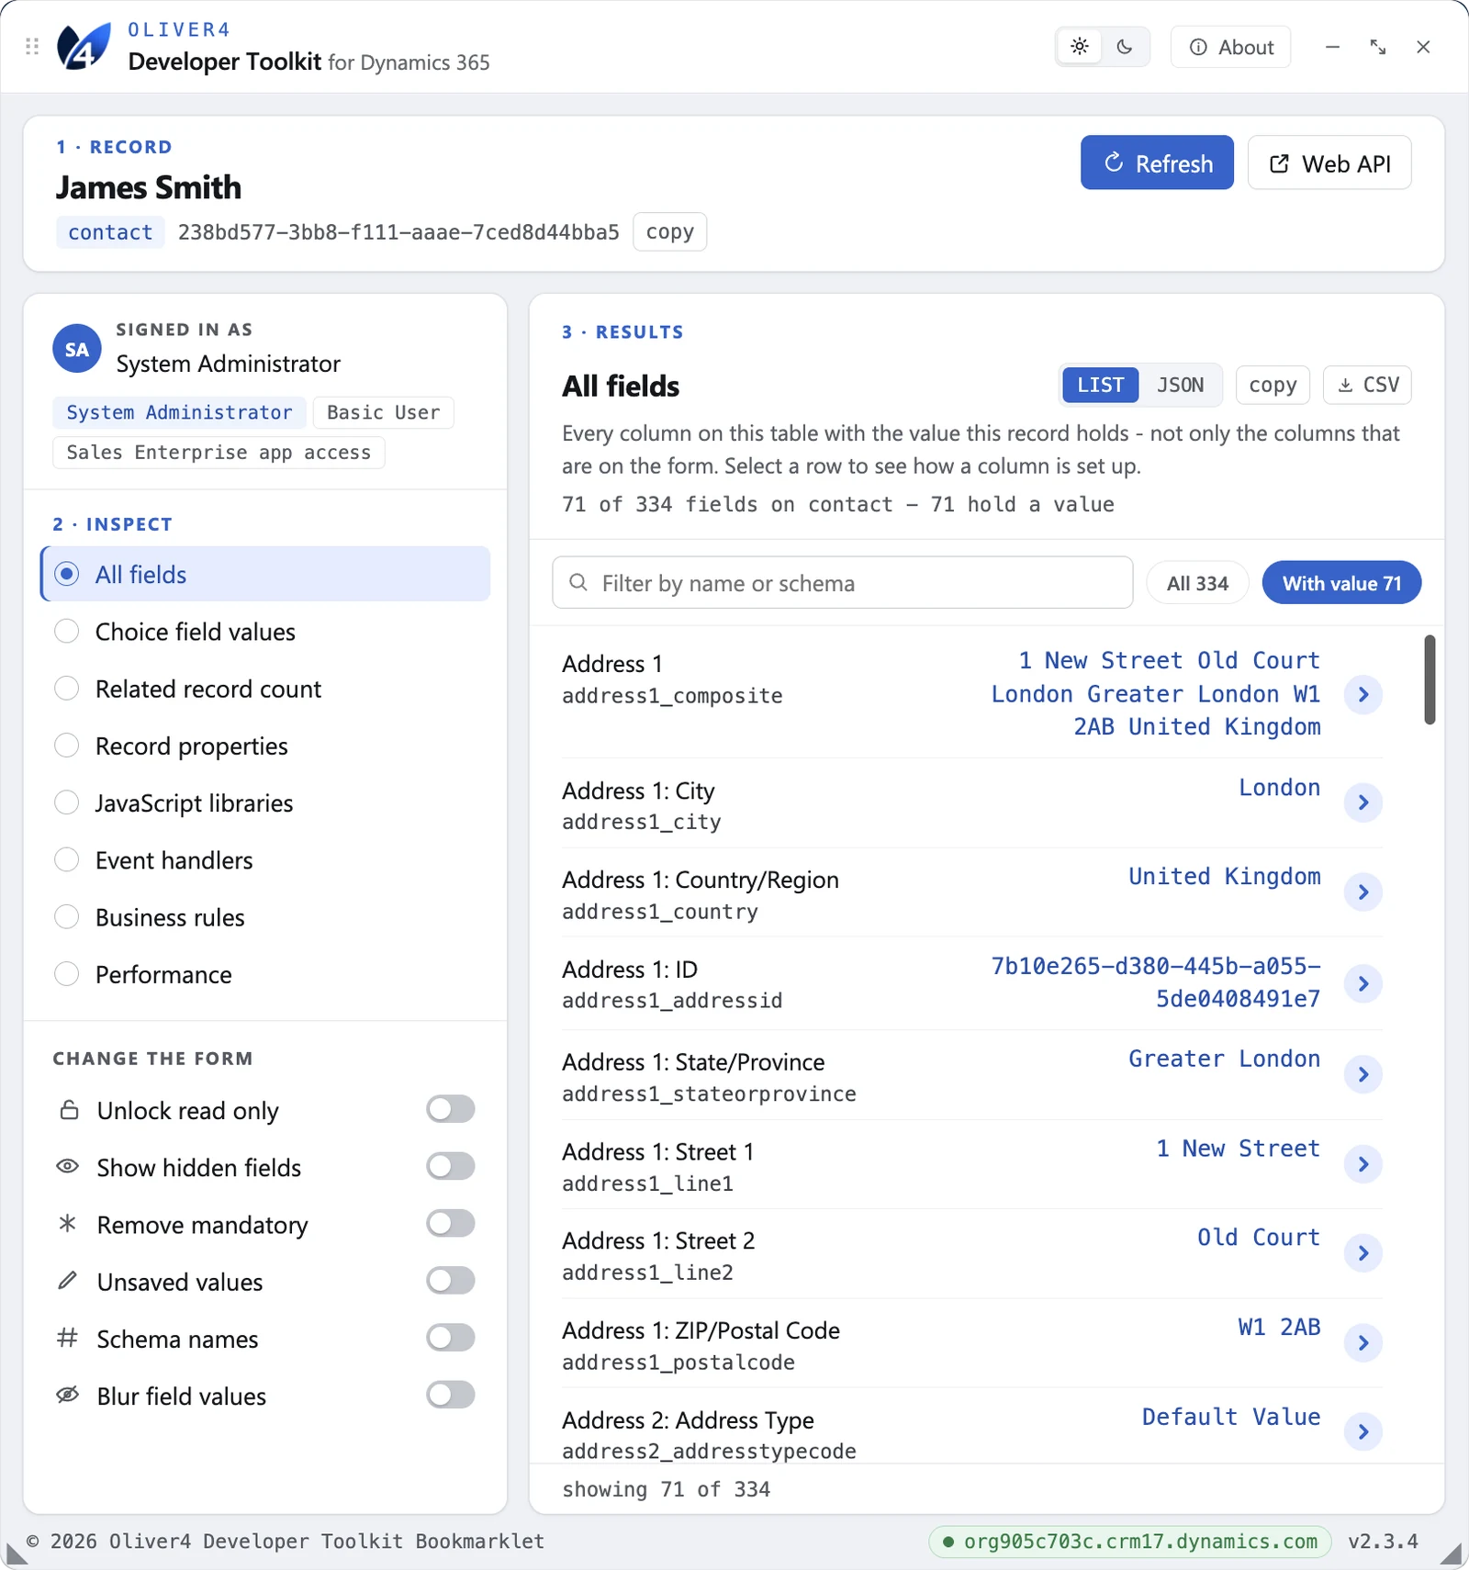Click the hash icon beside Schema names
The image size is (1469, 1570).
[68, 1338]
